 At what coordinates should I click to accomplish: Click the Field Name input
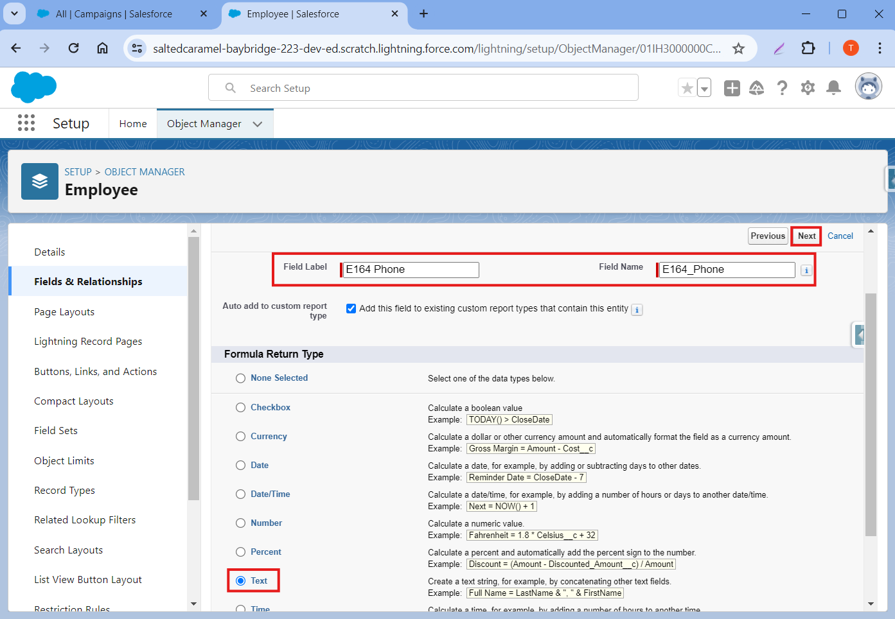point(727,270)
